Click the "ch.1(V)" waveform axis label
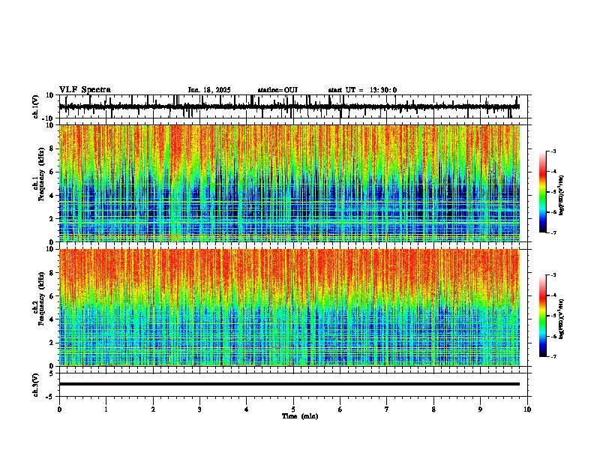This screenshot has height=459, width=594. click(36, 106)
